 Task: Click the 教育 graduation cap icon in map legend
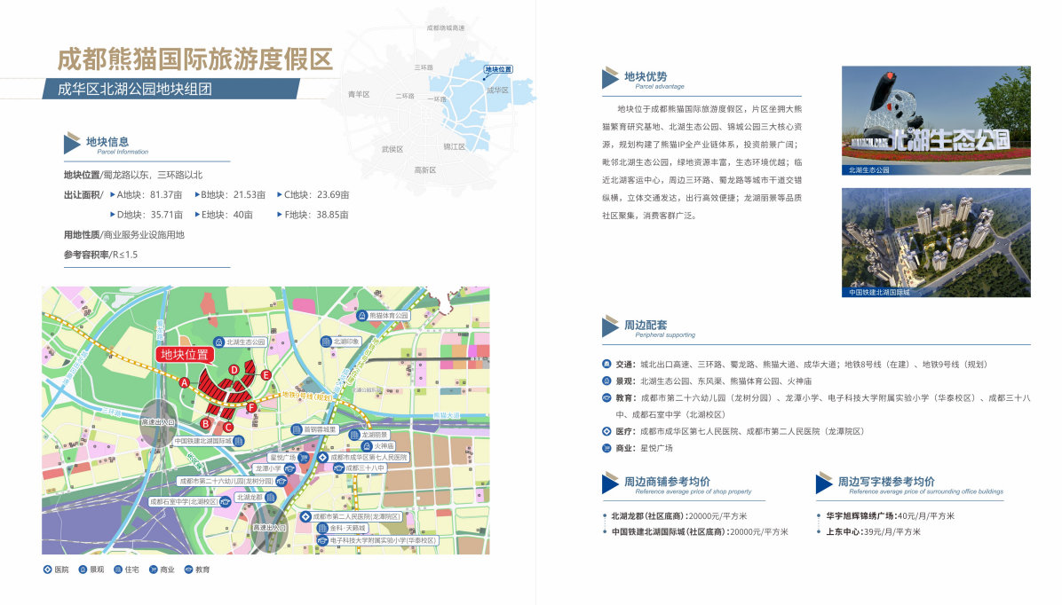pyautogui.click(x=189, y=570)
